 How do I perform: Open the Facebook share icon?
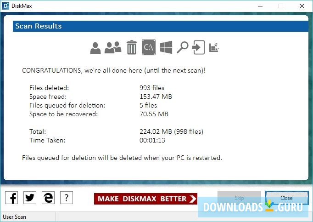point(11,198)
